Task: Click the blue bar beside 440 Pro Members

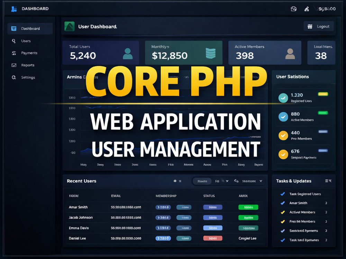Action: coord(323,132)
